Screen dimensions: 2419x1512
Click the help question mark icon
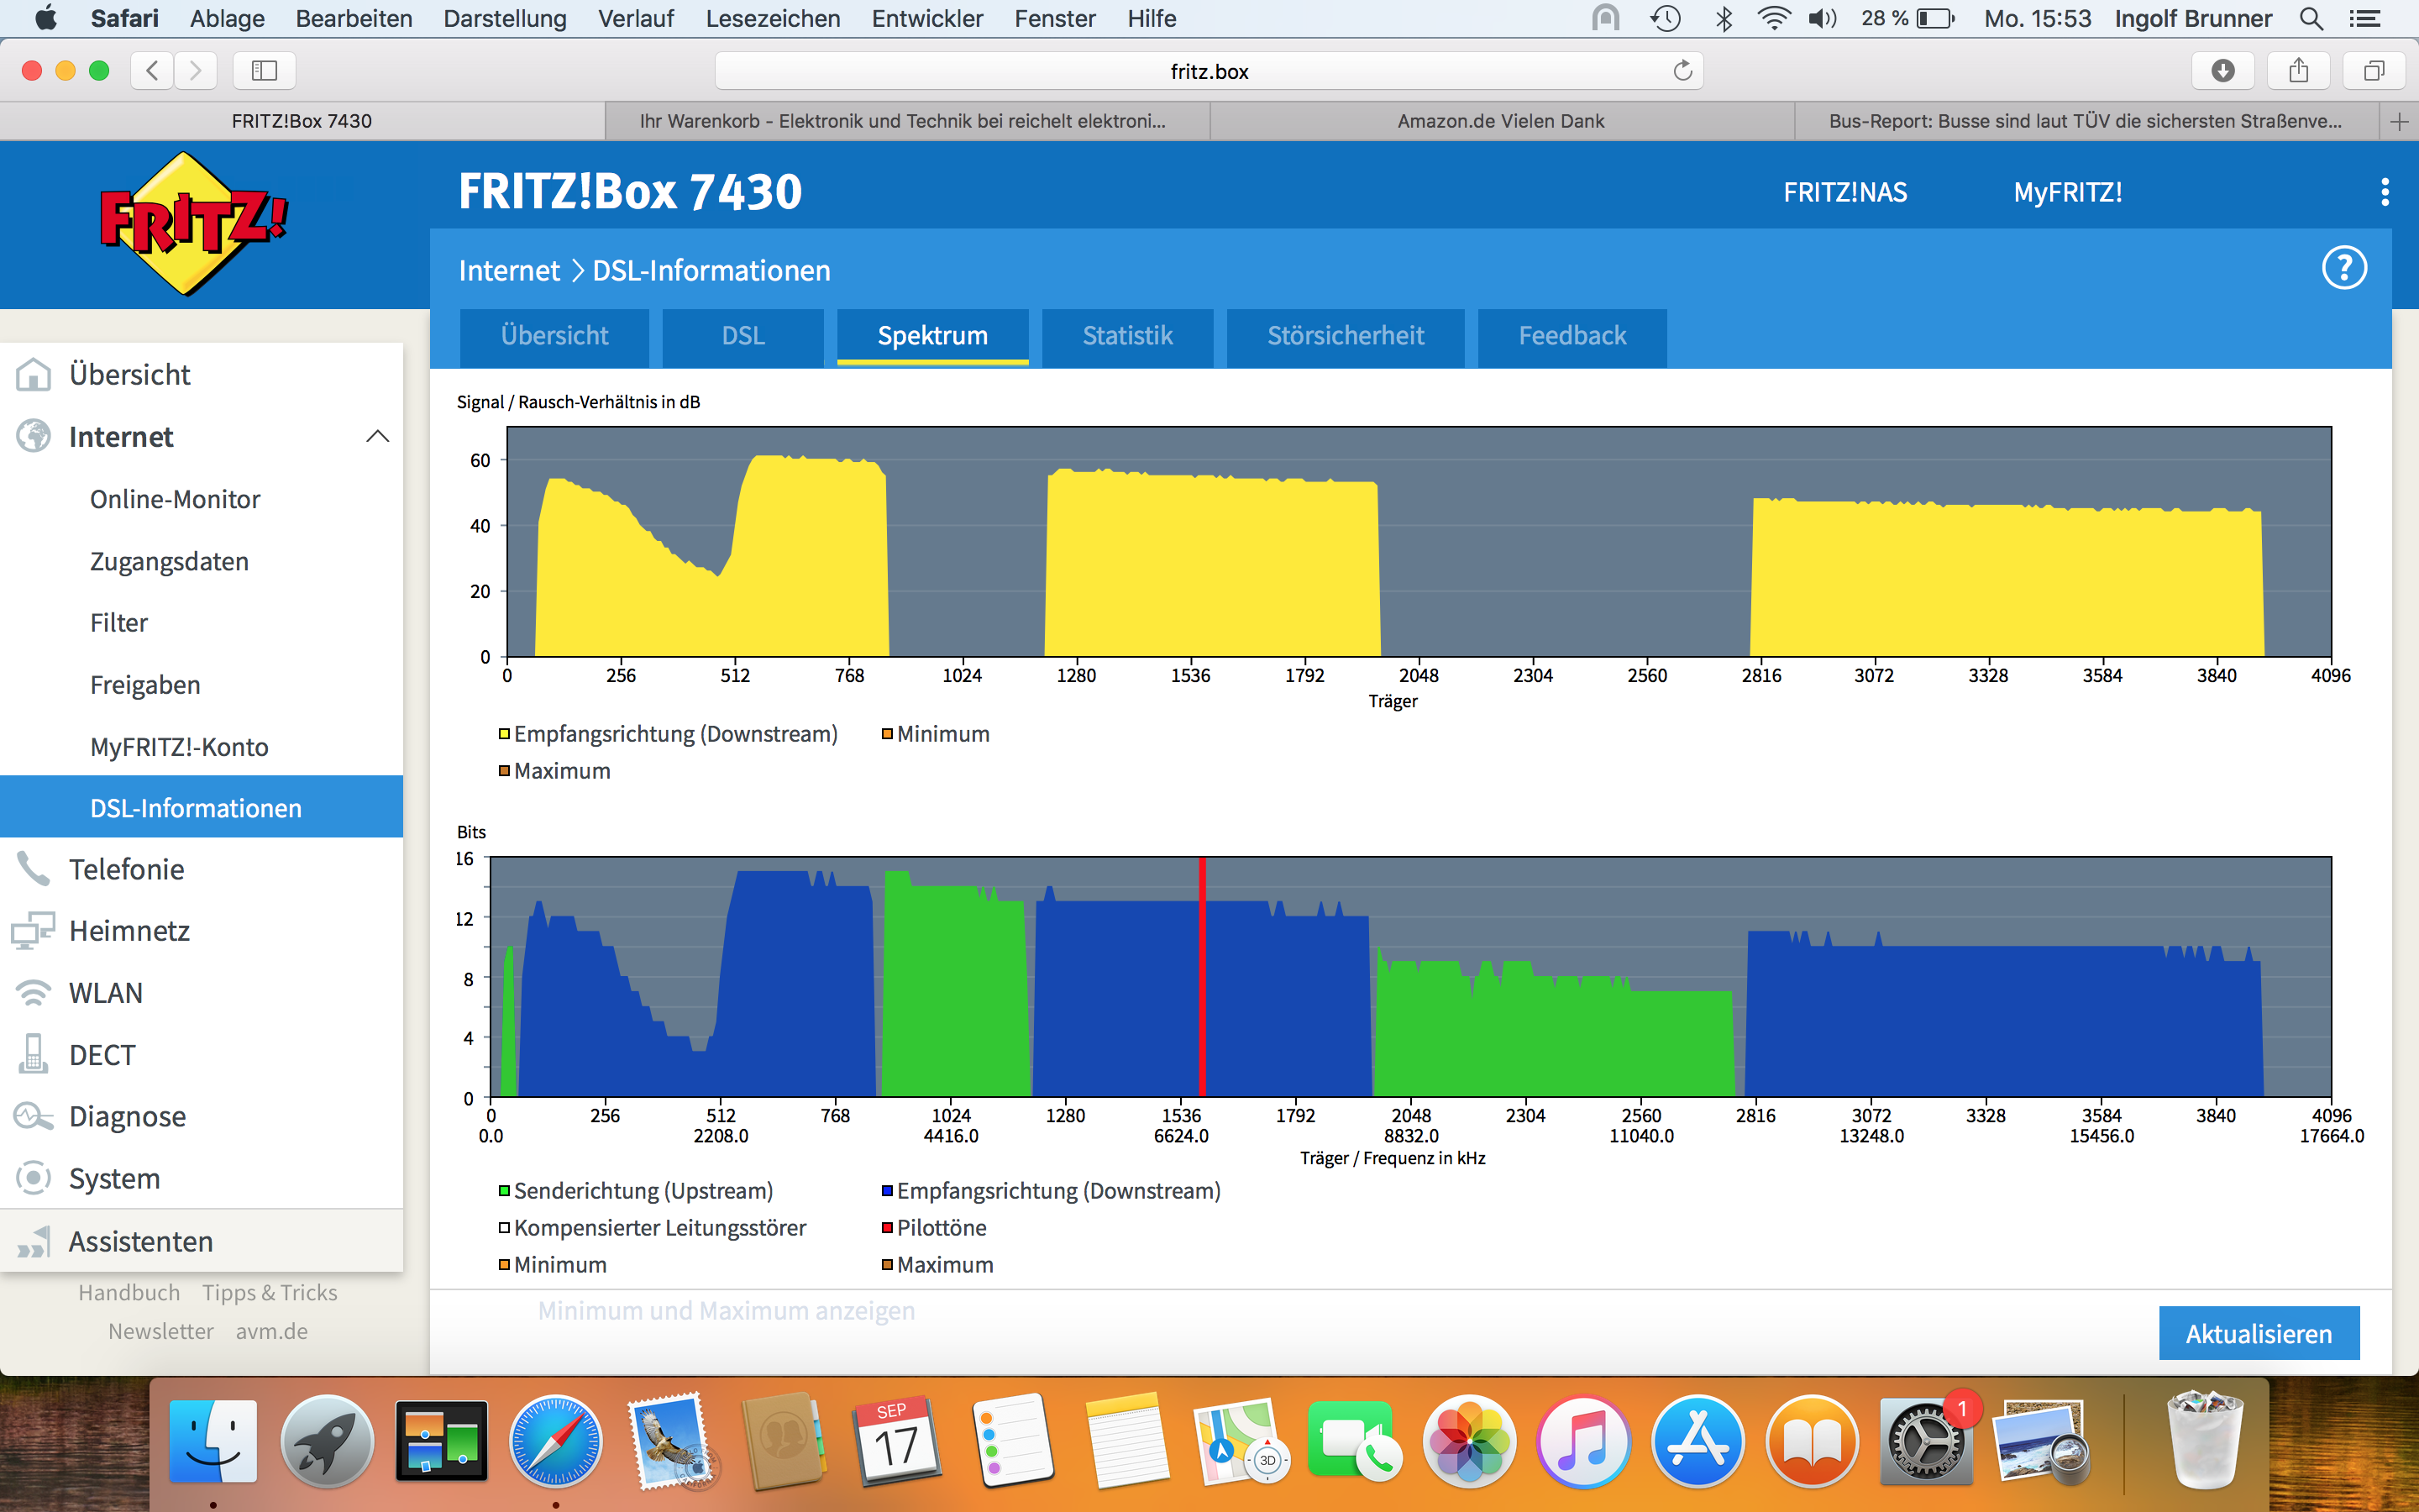pos(2343,268)
